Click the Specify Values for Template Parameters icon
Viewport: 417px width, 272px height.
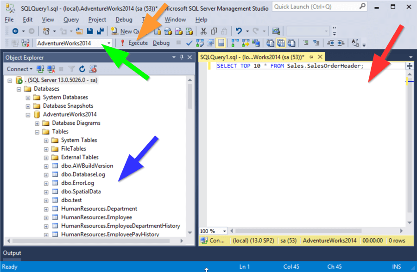(355, 43)
